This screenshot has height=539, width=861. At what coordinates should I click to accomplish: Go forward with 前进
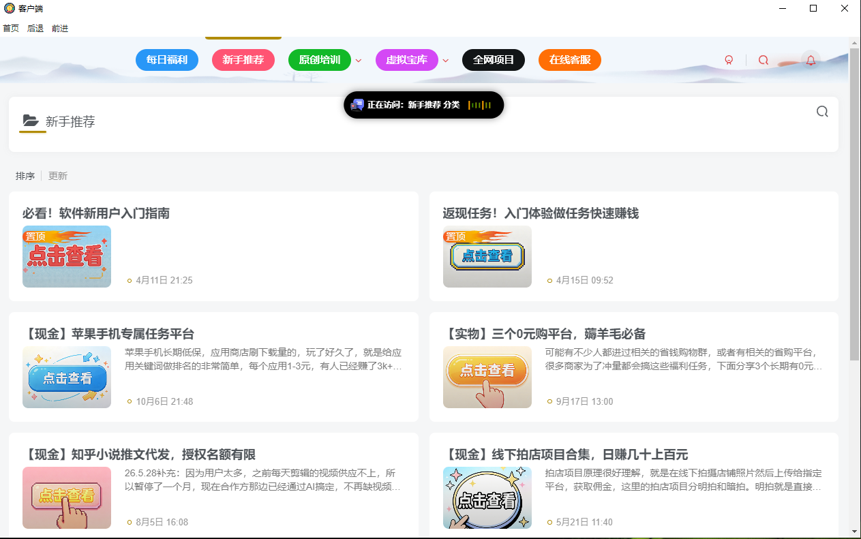60,29
